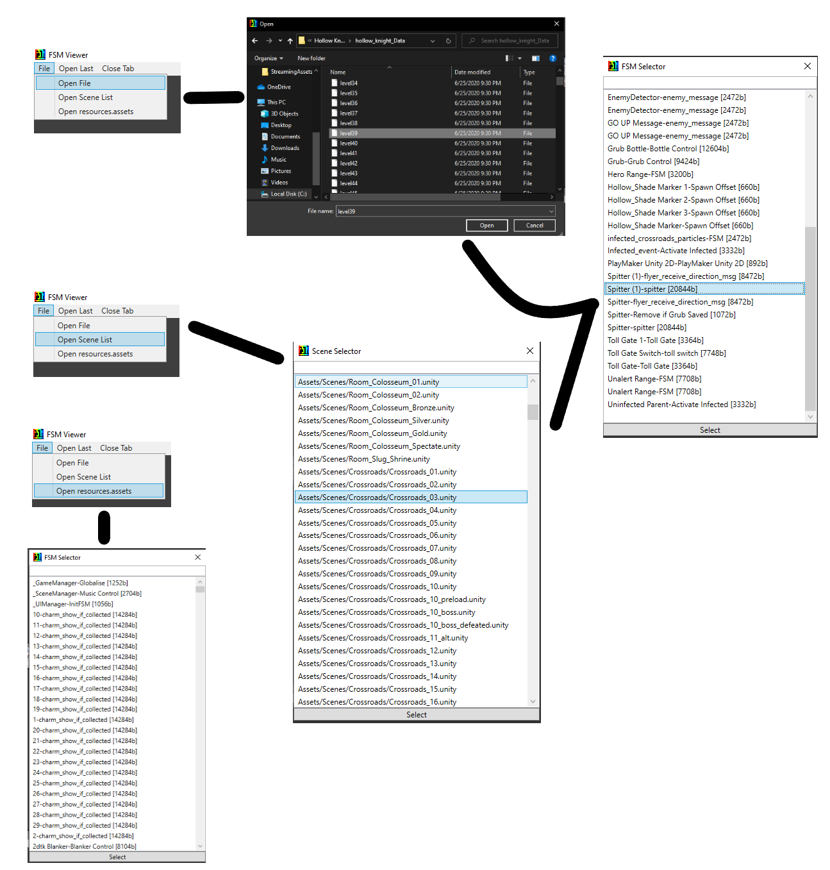Viewport: 830px width, 870px height.
Task: Open Desktop in the navigation pane
Action: 276,125
